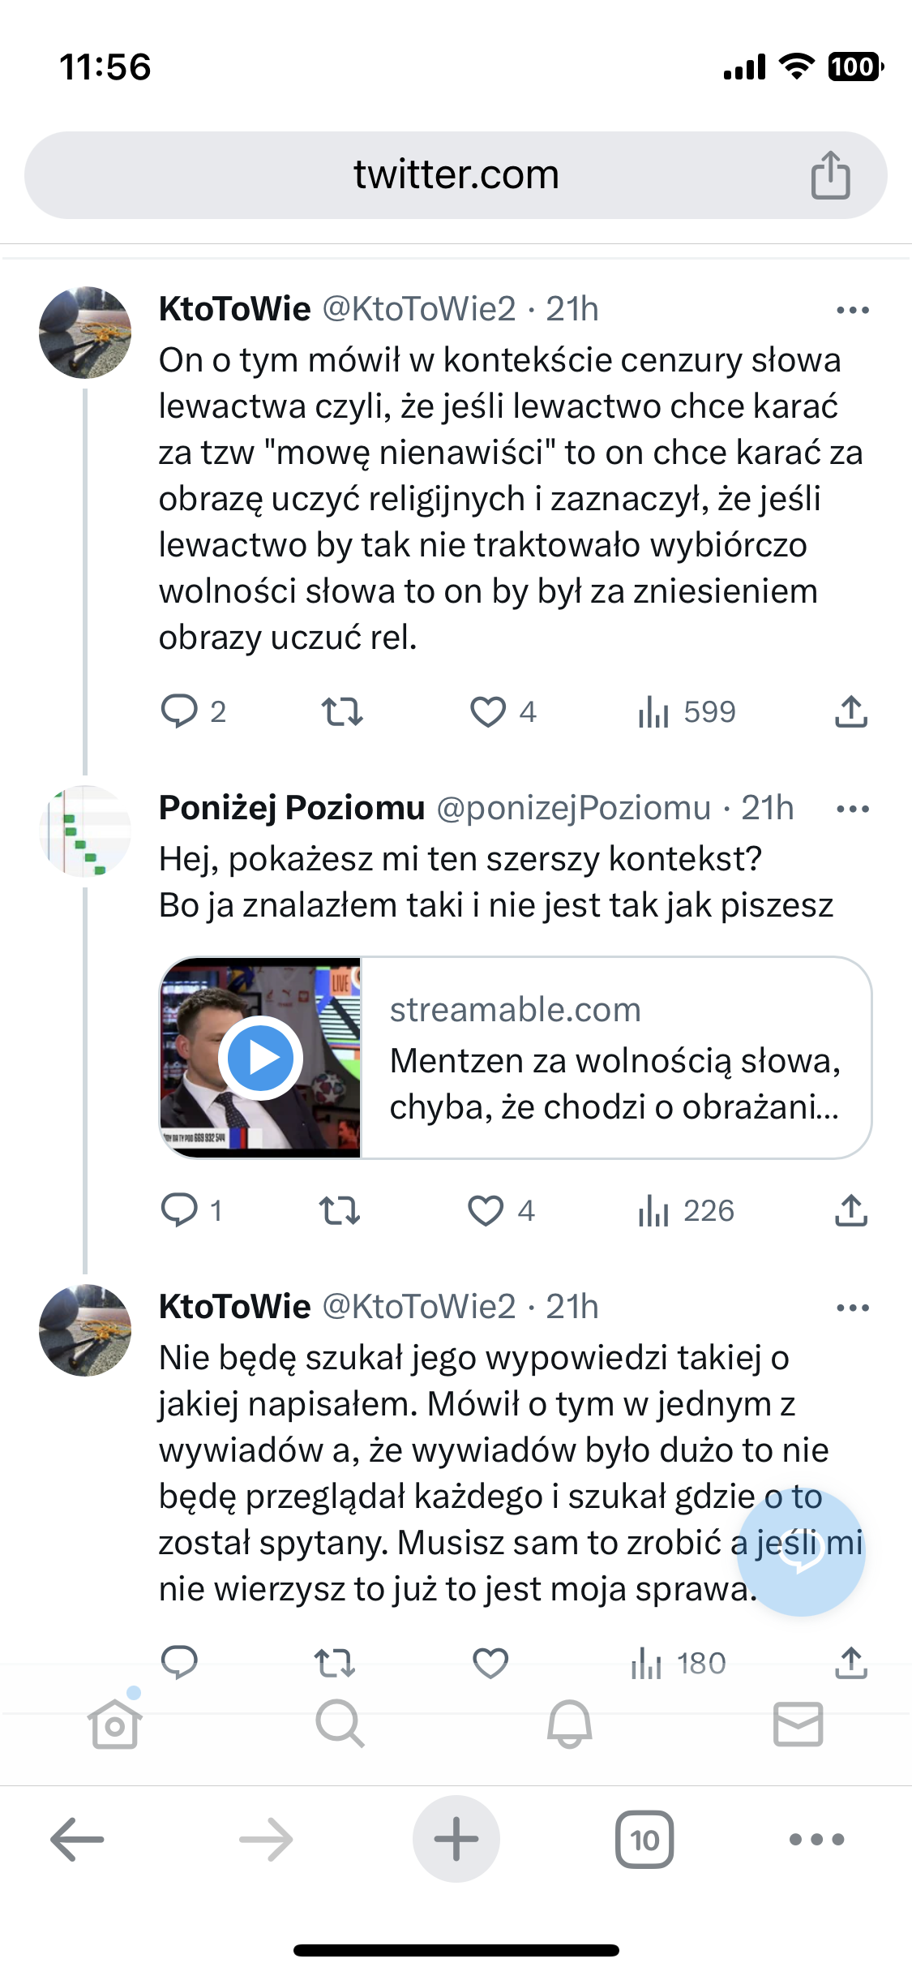Open the Search tab
912x1976 pixels.
coord(340,1724)
